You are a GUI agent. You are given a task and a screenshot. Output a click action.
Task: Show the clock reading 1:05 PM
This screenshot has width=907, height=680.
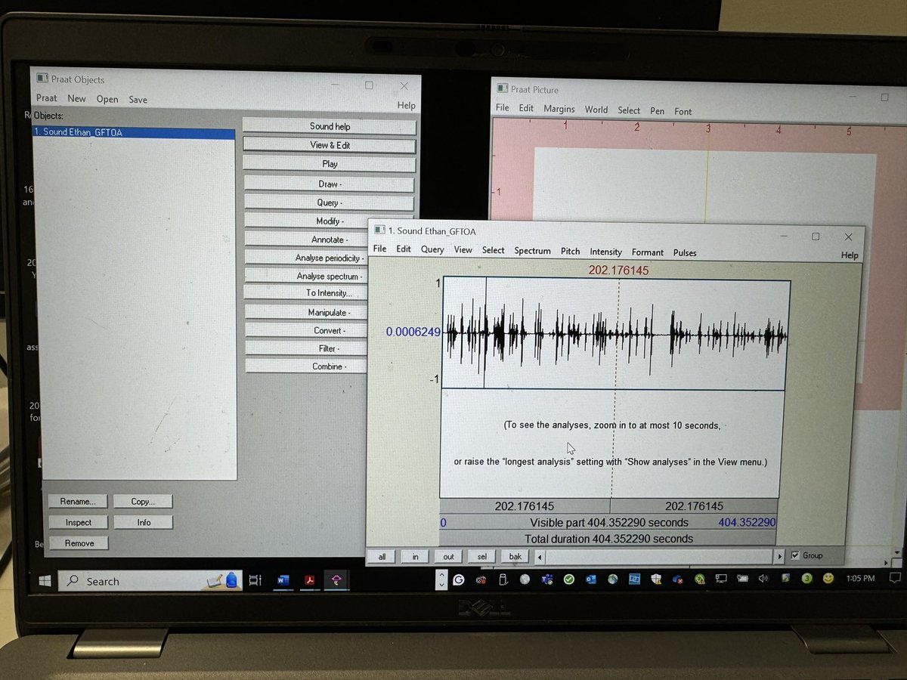tap(861, 579)
